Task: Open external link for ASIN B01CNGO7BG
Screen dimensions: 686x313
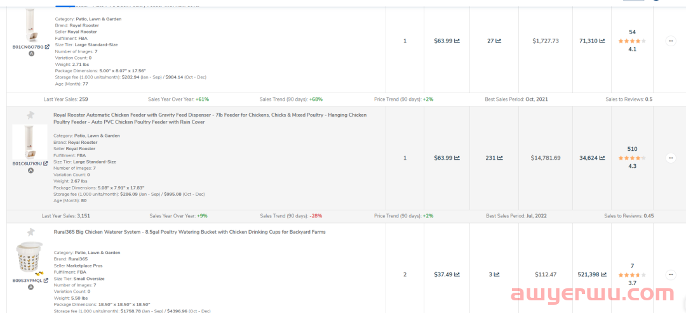Action: pos(47,47)
